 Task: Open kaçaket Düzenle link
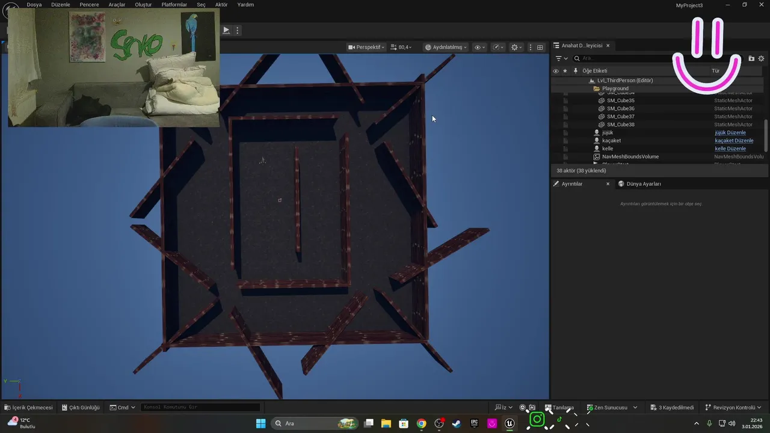pos(734,141)
